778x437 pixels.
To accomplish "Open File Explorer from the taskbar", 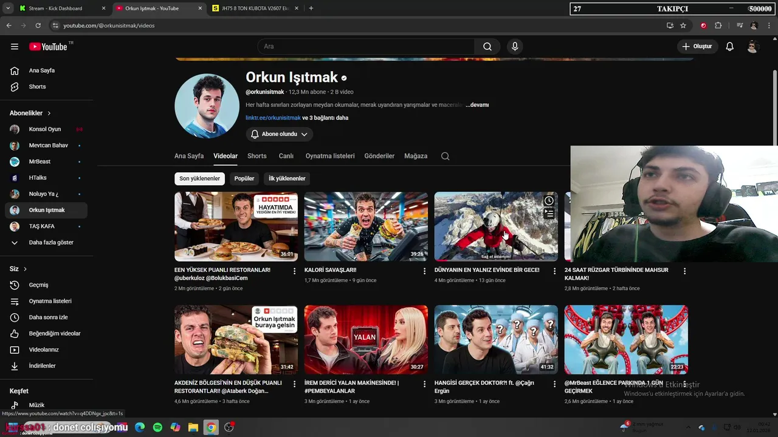I will tap(193, 427).
